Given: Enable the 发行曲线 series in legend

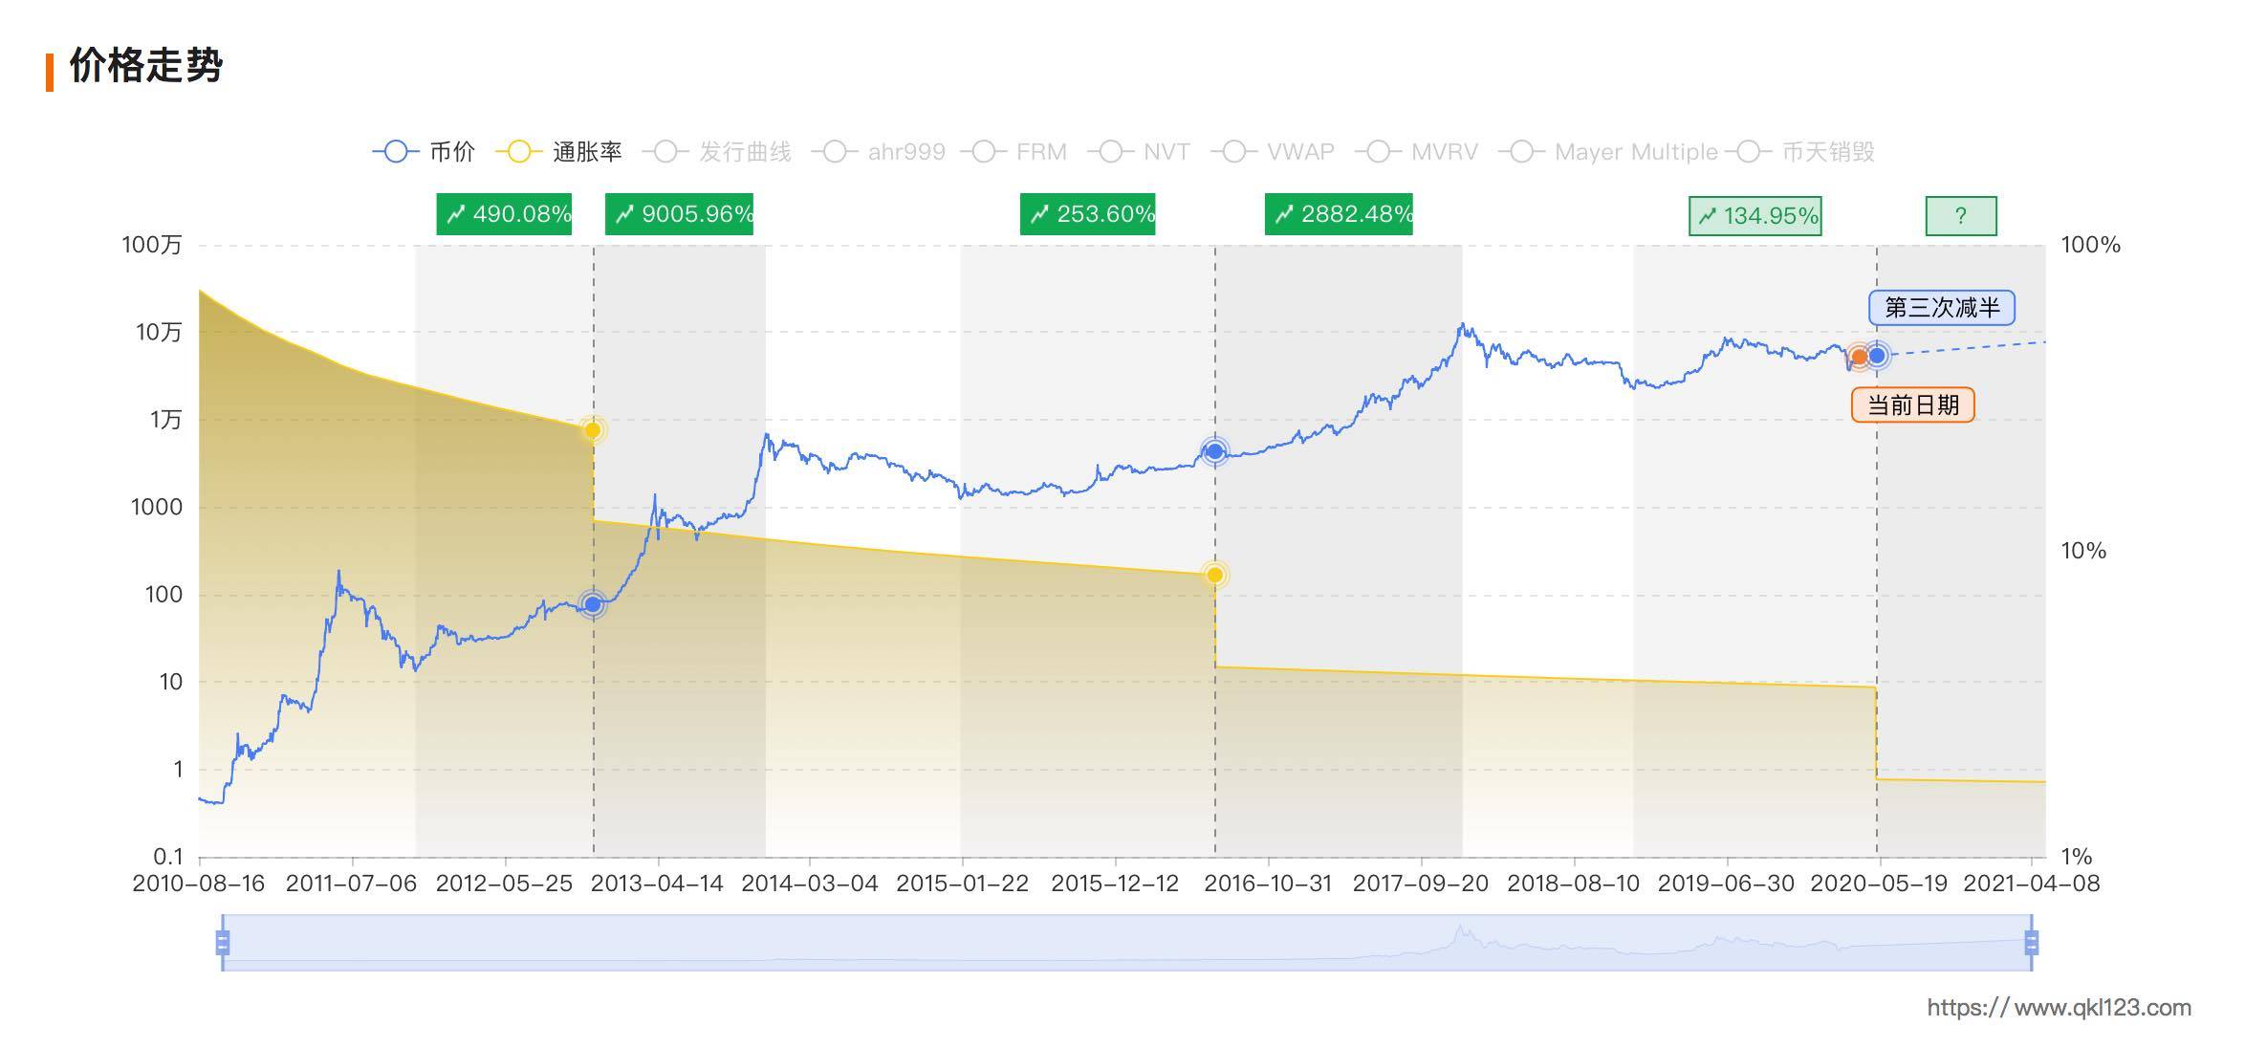Looking at the screenshot, I should tap(718, 152).
